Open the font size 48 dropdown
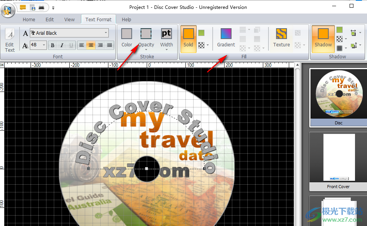This screenshot has height=226, width=367. pyautogui.click(x=44, y=45)
